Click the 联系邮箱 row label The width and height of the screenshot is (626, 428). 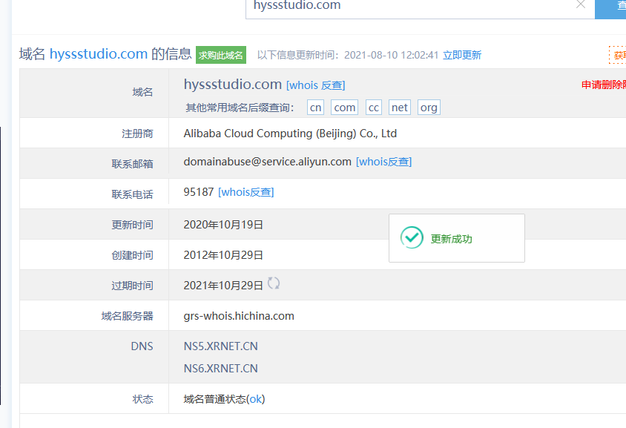click(x=132, y=164)
